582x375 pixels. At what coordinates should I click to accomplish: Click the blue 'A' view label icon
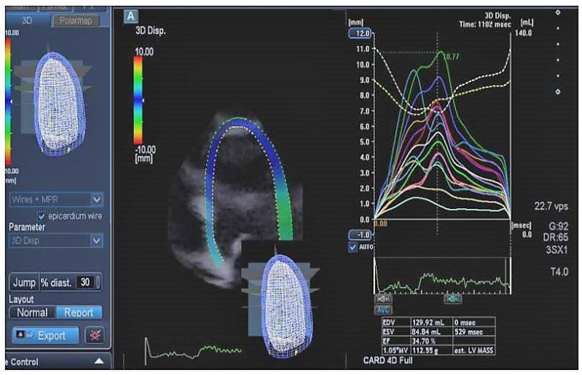click(130, 15)
